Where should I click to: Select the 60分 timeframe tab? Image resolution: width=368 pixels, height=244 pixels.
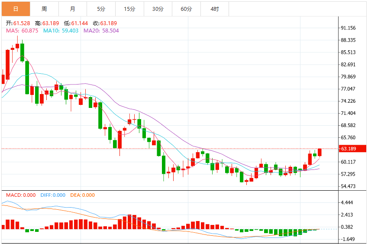[x=186, y=9]
